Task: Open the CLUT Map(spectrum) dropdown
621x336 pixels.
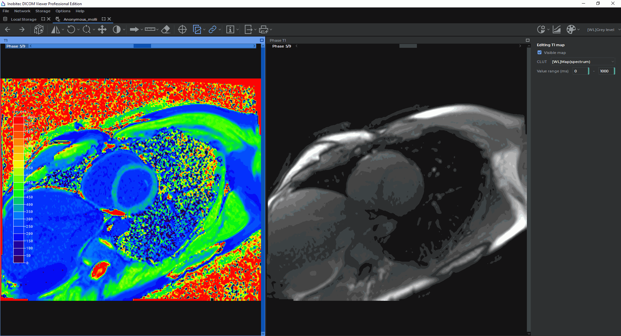Action: 583,62
